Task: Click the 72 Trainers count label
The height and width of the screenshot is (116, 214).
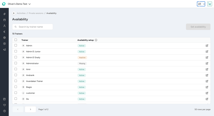Action: 17,34
